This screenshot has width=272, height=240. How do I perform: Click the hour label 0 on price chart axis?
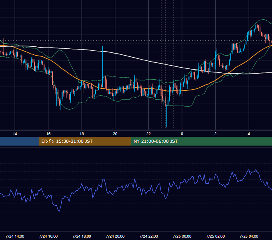tap(182, 134)
